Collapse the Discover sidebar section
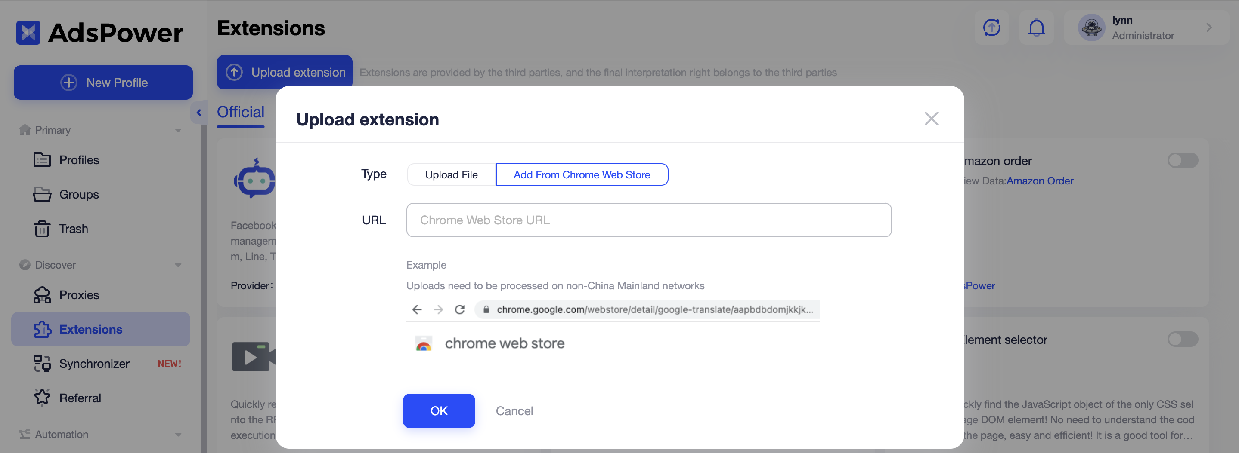 [178, 265]
